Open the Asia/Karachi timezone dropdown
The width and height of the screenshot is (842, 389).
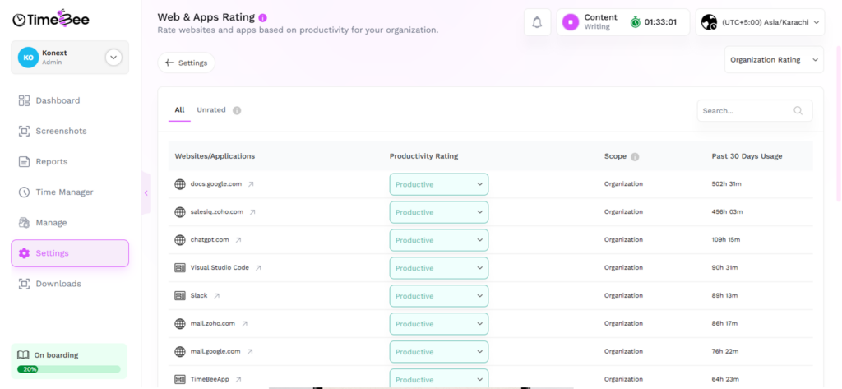point(760,22)
